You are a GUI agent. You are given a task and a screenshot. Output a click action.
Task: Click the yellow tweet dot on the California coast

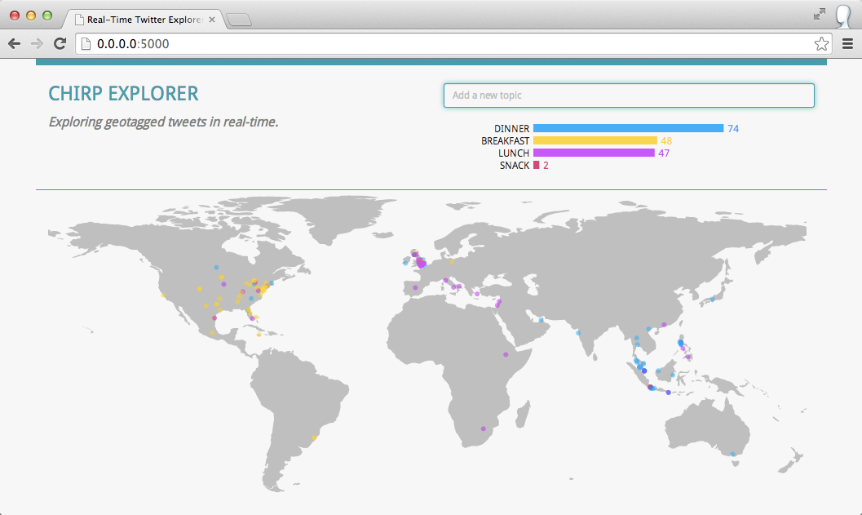coord(163,295)
